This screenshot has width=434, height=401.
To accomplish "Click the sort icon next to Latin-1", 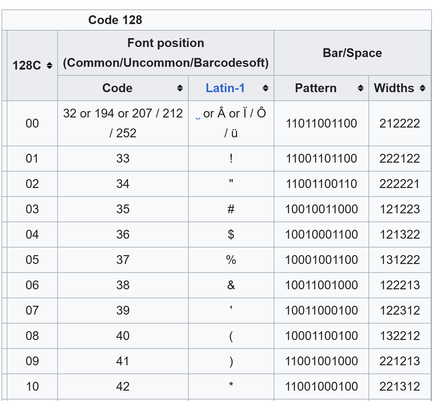I will point(265,88).
